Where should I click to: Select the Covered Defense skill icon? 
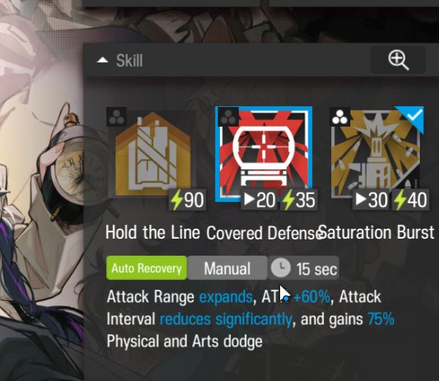(x=263, y=154)
